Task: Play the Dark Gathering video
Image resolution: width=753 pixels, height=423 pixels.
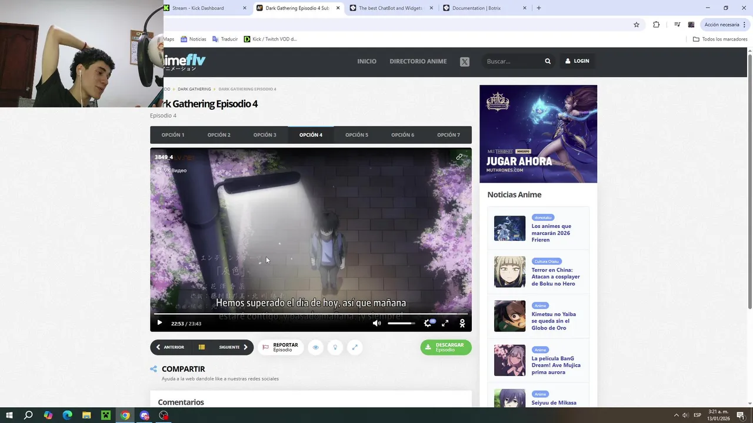Action: click(x=159, y=323)
